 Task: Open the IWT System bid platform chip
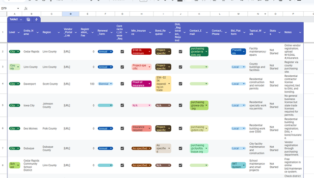(x=238, y=165)
